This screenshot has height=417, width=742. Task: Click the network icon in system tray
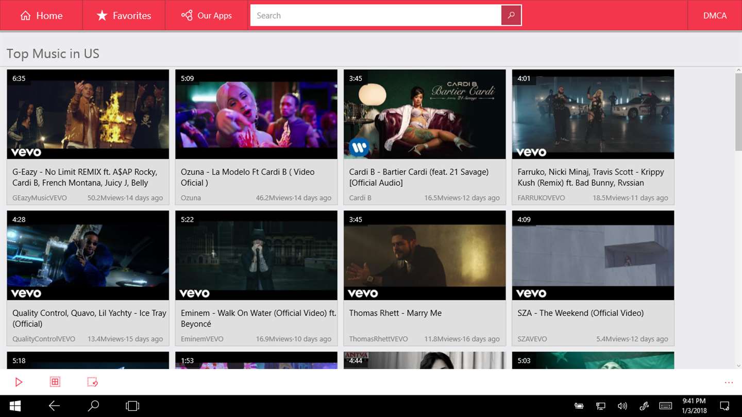600,406
